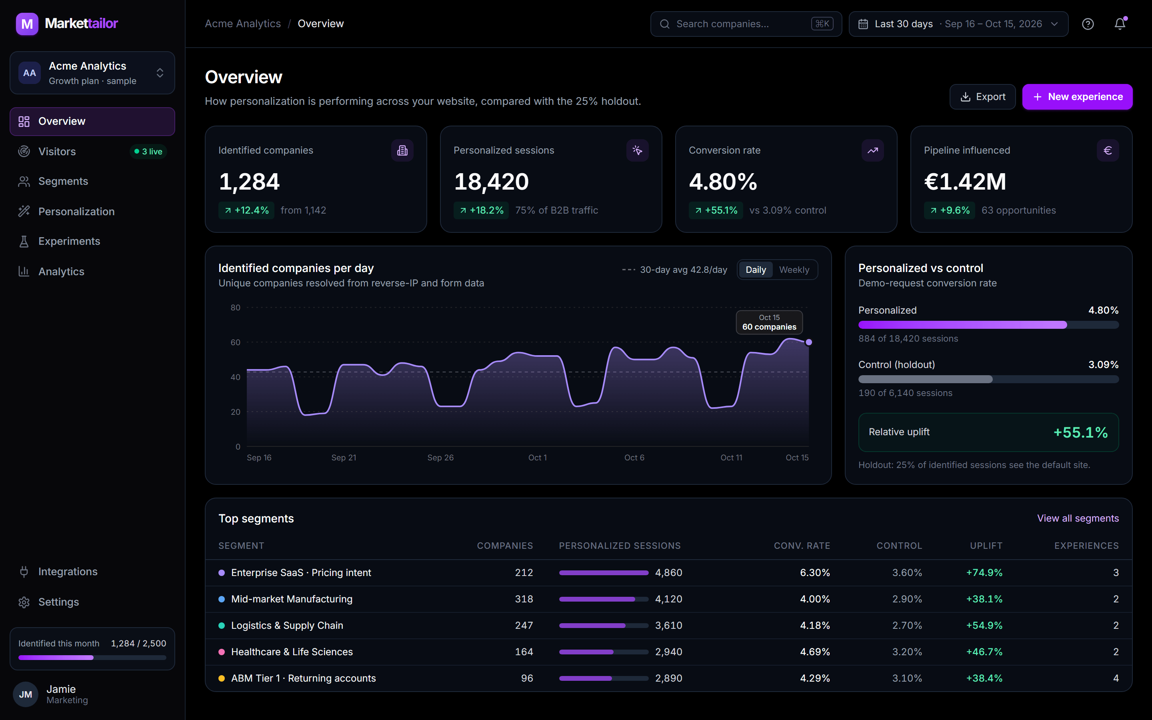Open the notifications bell
Viewport: 1152px width, 720px height.
[x=1120, y=24]
